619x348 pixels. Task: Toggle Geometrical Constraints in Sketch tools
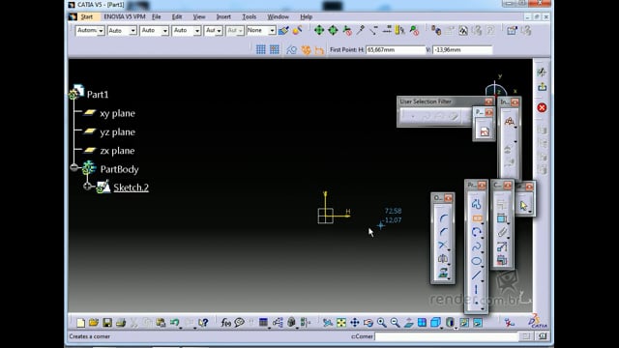(306, 49)
